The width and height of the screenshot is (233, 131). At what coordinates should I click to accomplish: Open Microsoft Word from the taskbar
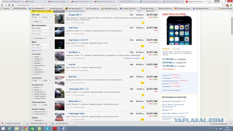point(62,128)
